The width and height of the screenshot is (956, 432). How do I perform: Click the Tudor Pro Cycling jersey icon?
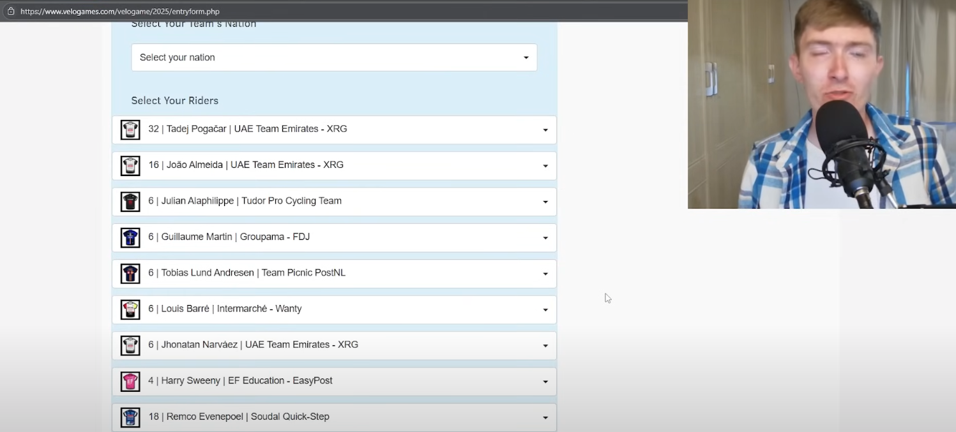click(x=130, y=202)
